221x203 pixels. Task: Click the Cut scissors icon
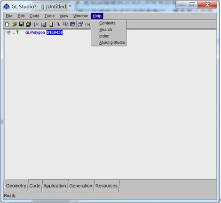click(x=58, y=24)
